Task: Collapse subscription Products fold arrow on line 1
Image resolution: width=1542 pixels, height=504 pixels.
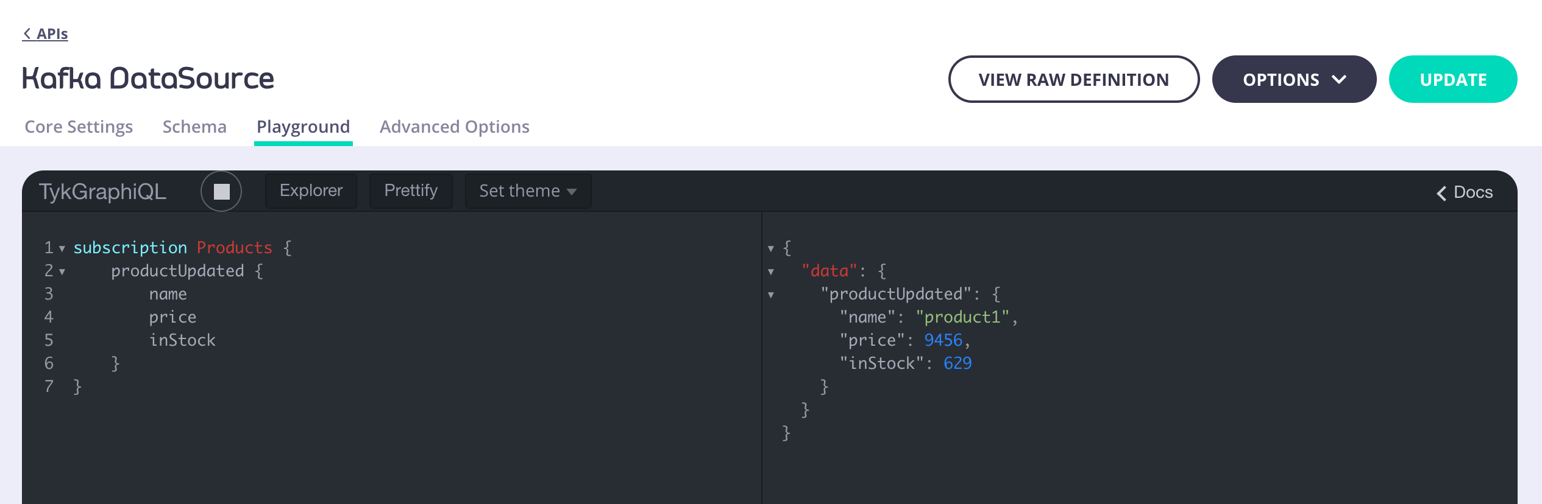Action: pos(62,248)
